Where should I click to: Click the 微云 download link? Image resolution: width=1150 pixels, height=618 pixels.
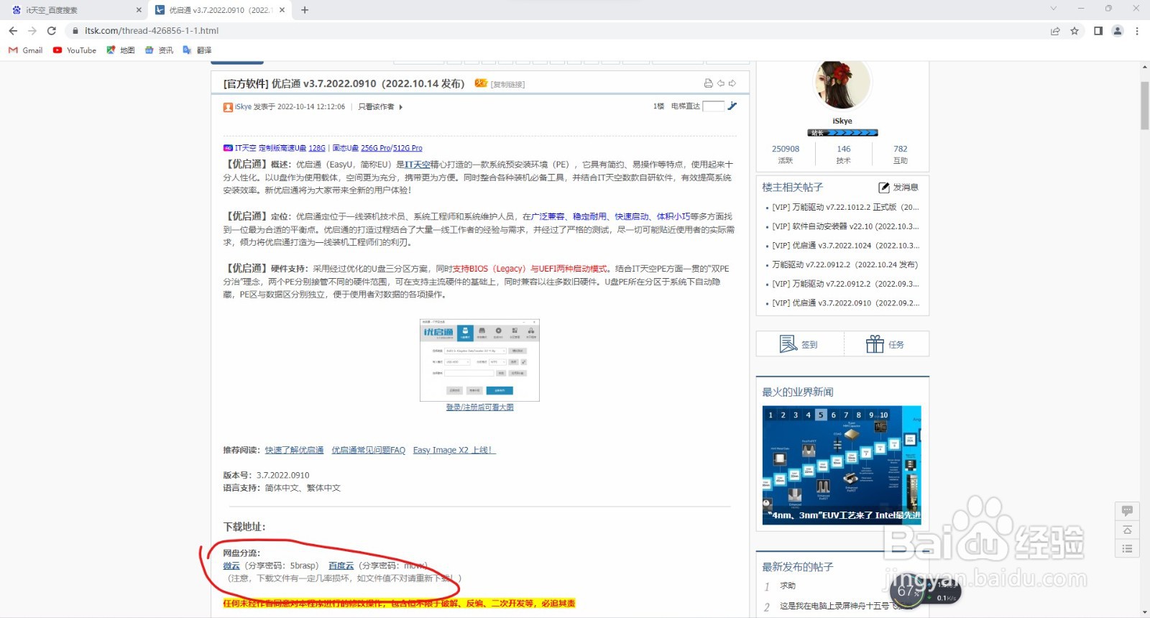click(x=231, y=566)
